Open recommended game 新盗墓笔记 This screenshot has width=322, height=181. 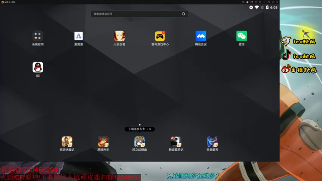176,142
